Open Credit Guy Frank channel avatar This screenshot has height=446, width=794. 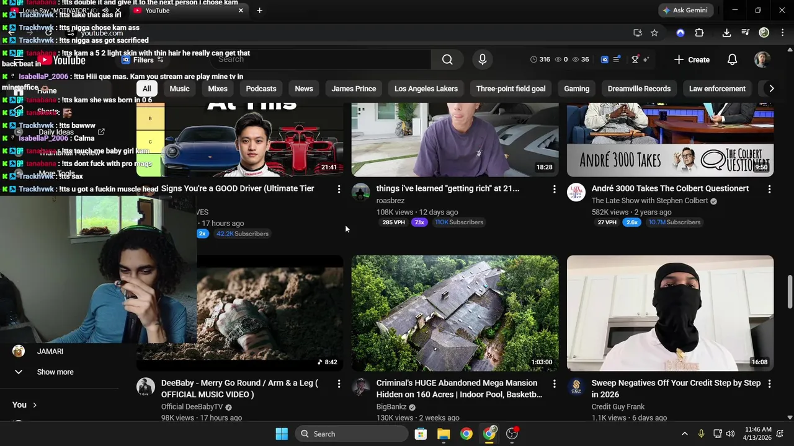pyautogui.click(x=576, y=387)
